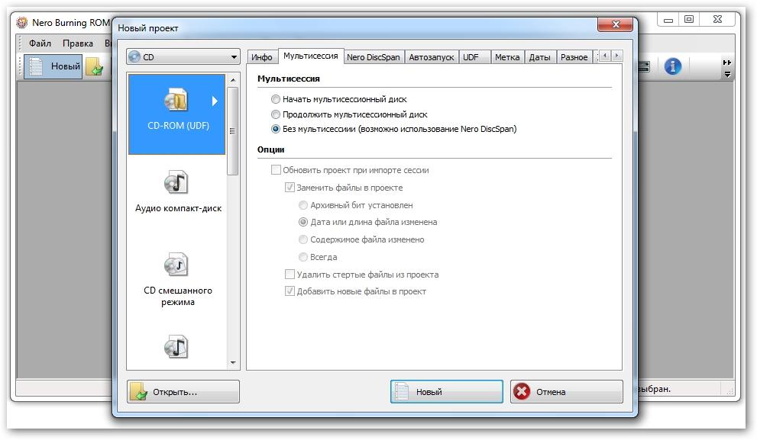Select Начать мультисессионный диск radio option
The width and height of the screenshot is (757, 440).
276,99
